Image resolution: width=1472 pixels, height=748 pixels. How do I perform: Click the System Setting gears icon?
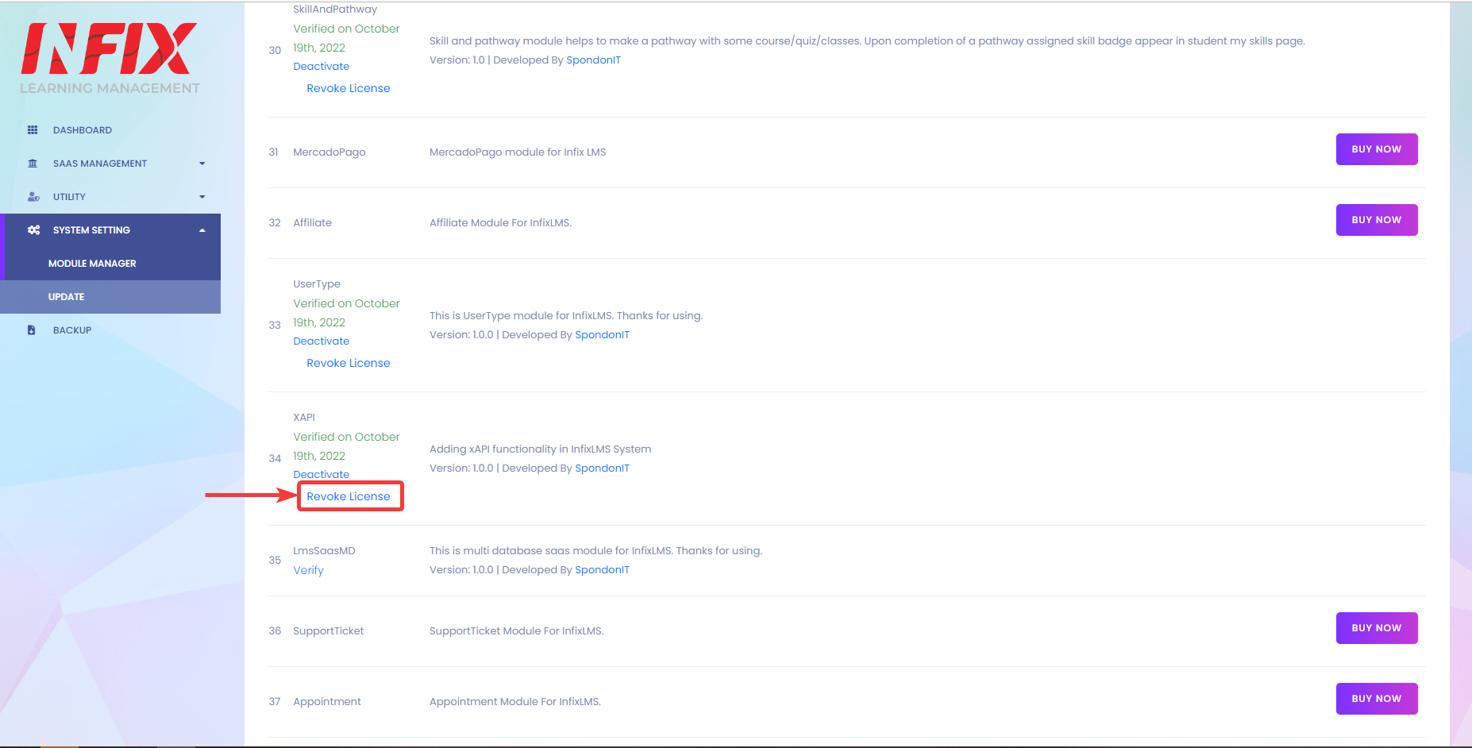[33, 230]
